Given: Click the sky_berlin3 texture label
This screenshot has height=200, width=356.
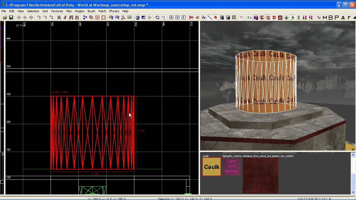Looking at the screenshot, I should point(287,156).
